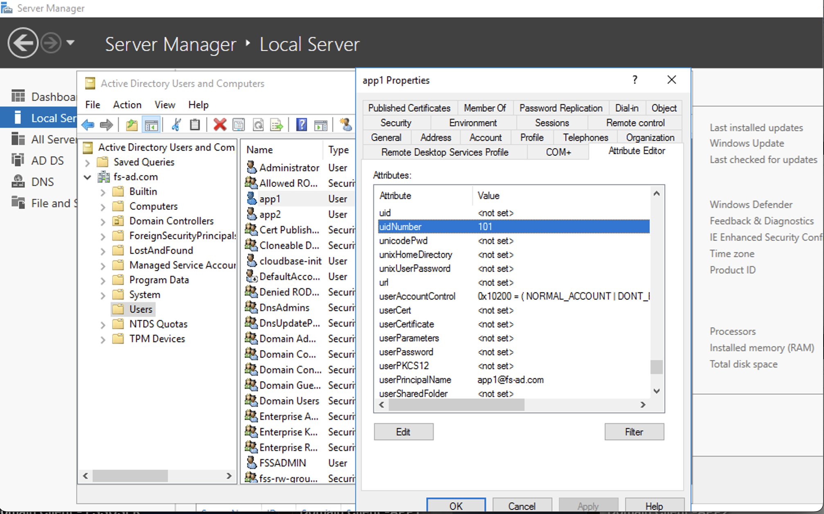Open the Windows Update link

pyautogui.click(x=747, y=143)
